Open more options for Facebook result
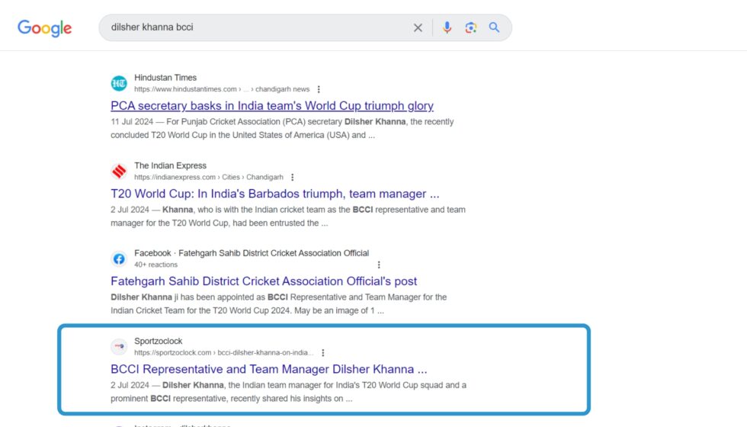This screenshot has height=427, width=747. point(379,265)
